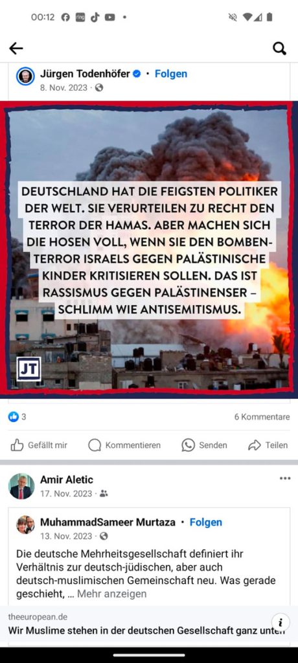Follow Jürgen Todenhöfer
The height and width of the screenshot is (663, 298).
click(171, 74)
